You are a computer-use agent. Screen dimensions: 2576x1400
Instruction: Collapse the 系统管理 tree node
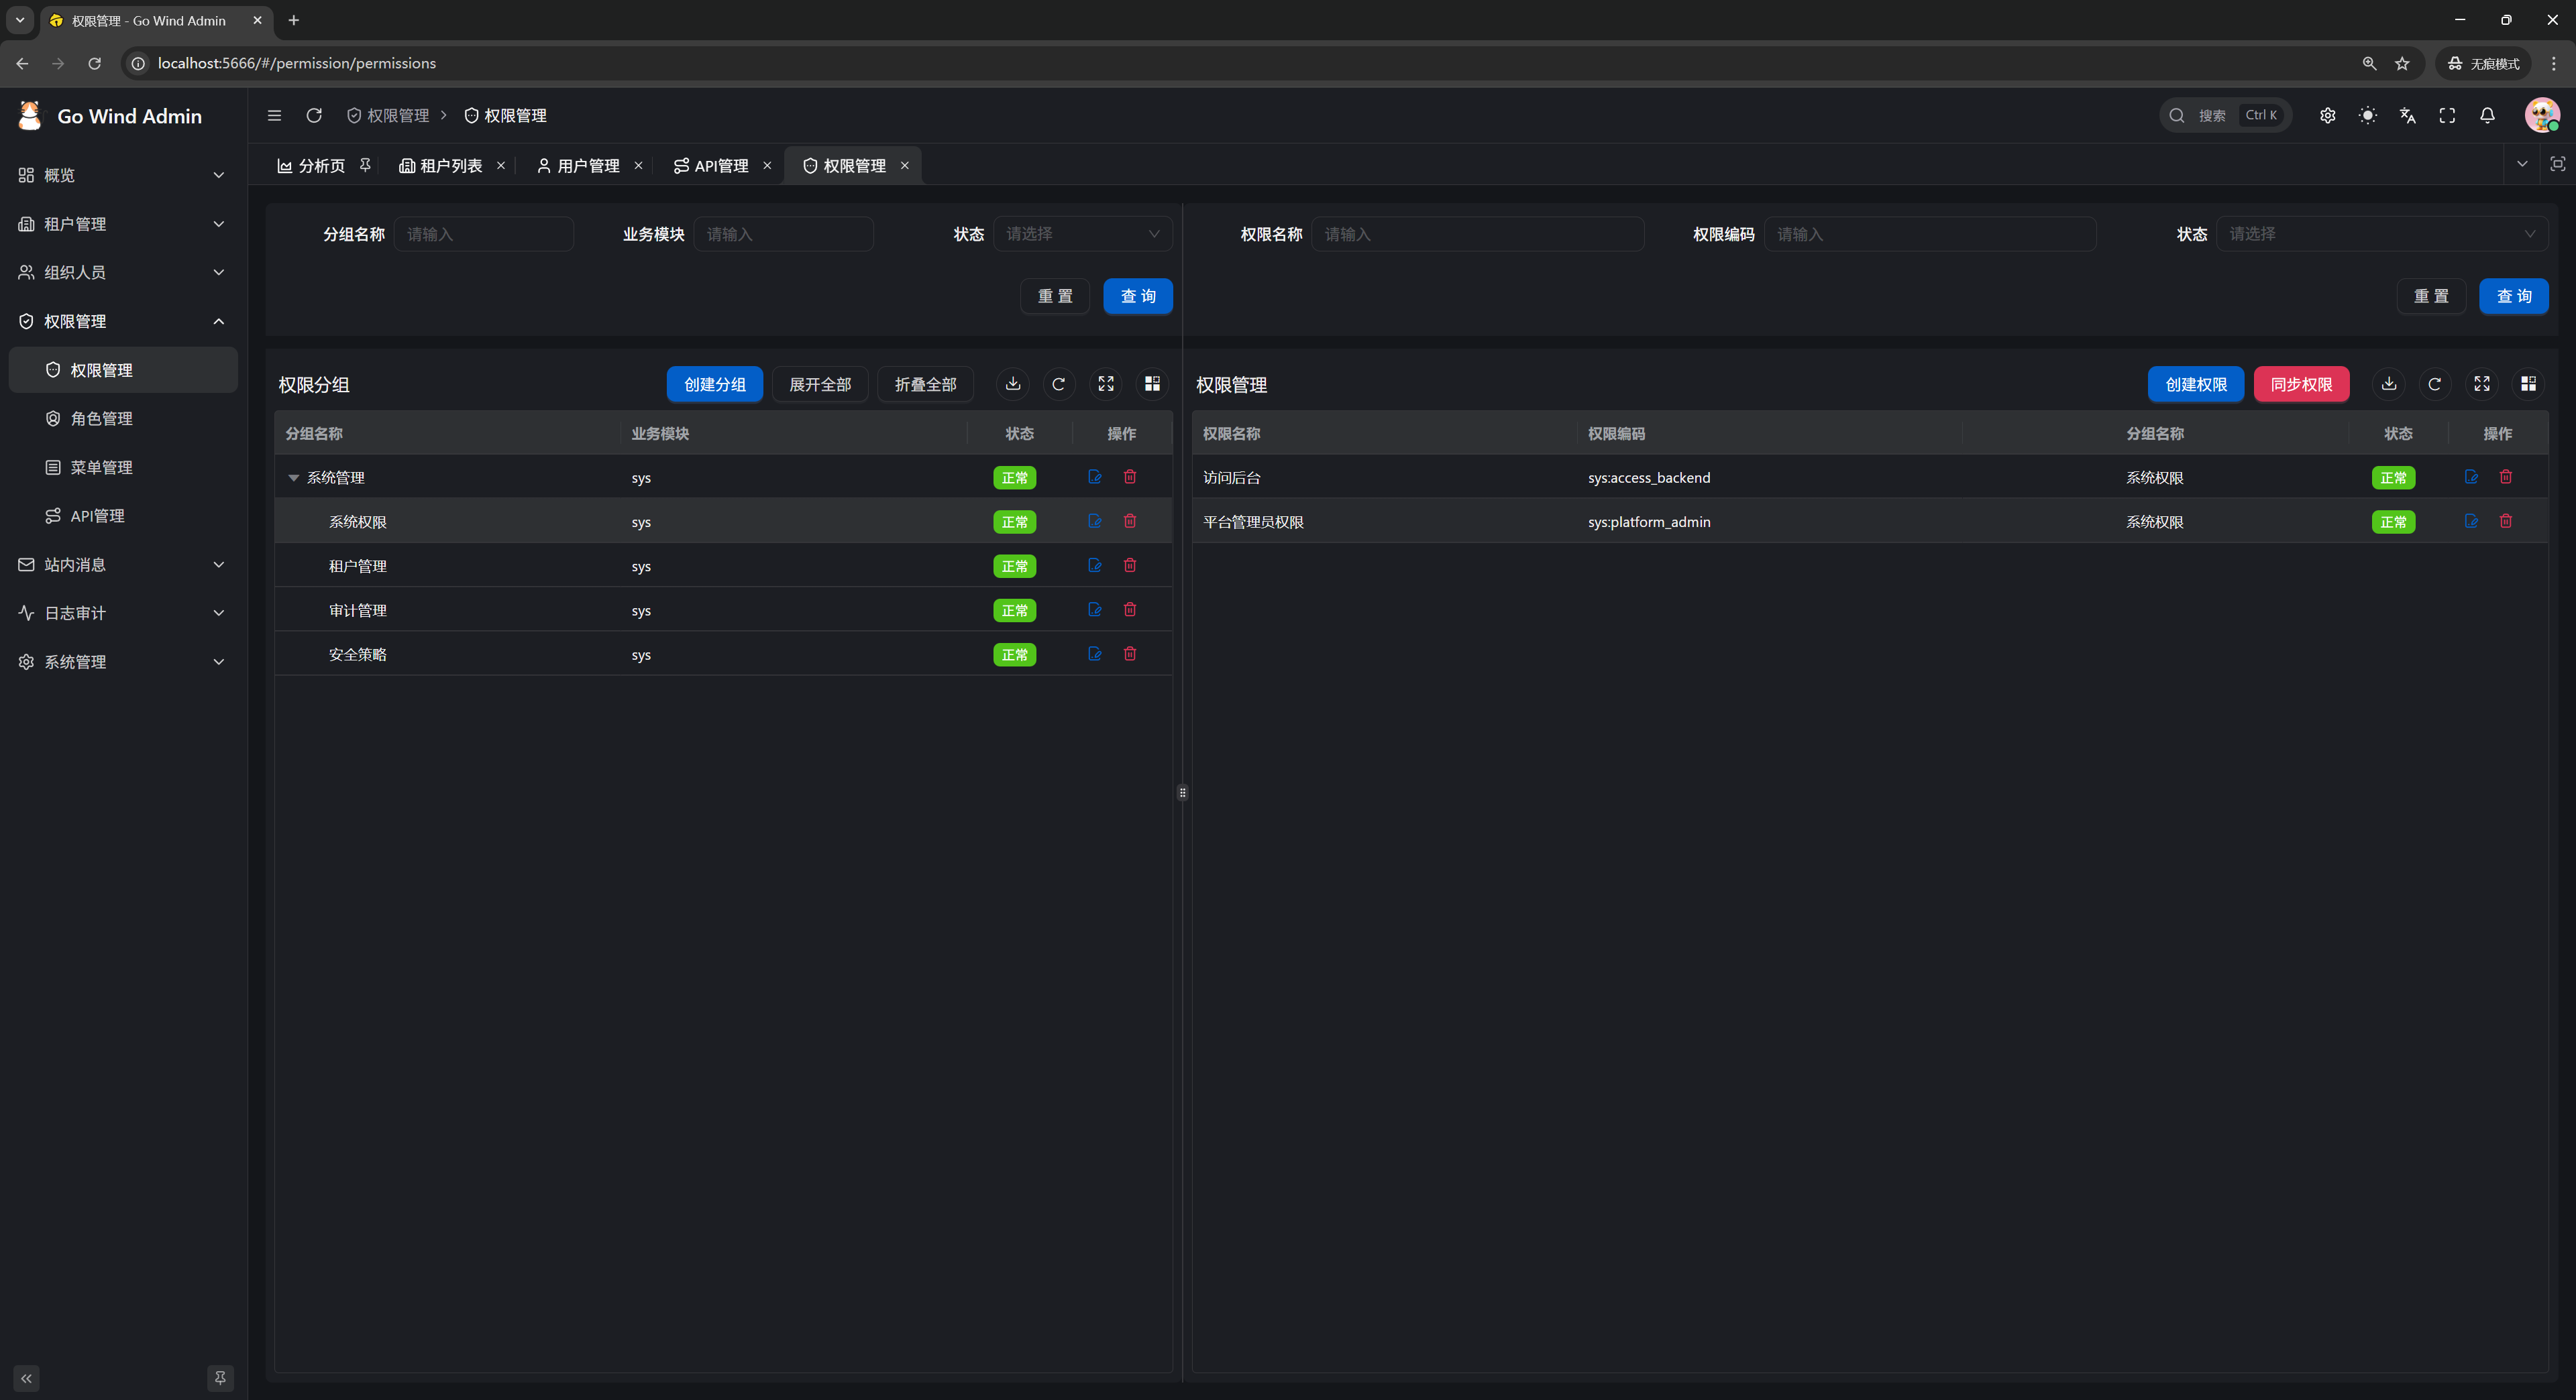pos(294,479)
